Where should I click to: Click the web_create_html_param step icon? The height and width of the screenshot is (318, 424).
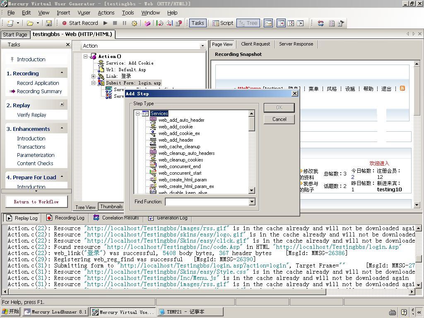click(x=153, y=180)
